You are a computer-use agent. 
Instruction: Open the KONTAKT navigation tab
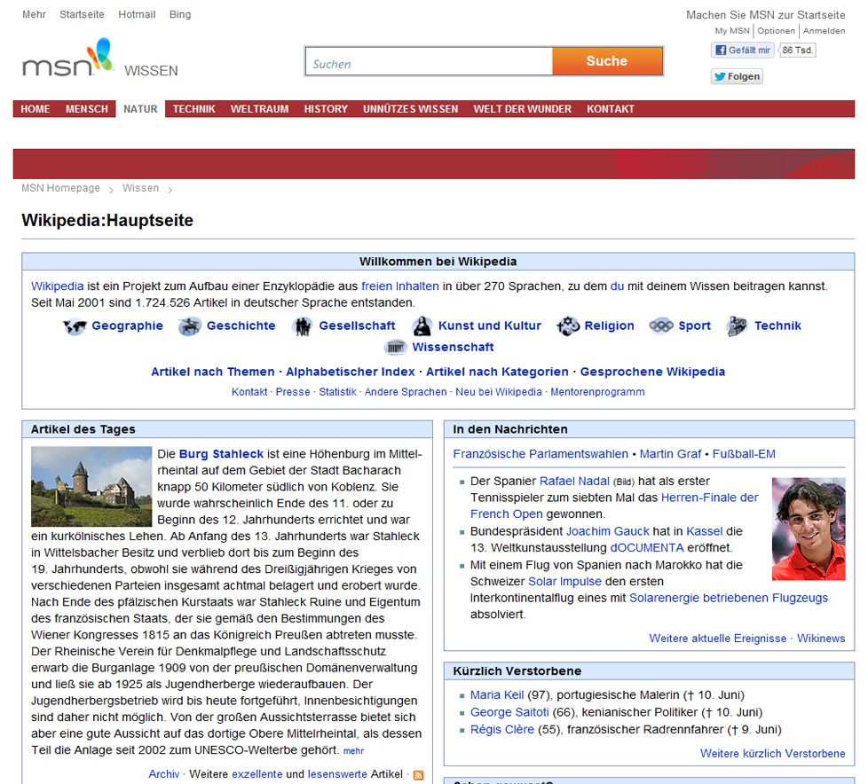611,109
